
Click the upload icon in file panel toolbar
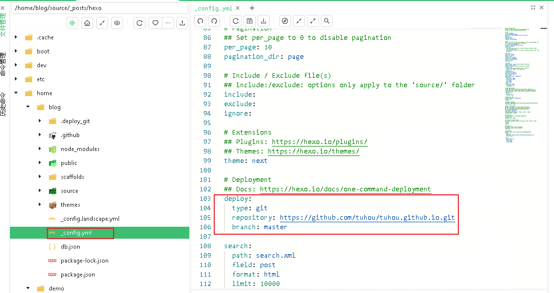tap(182, 23)
